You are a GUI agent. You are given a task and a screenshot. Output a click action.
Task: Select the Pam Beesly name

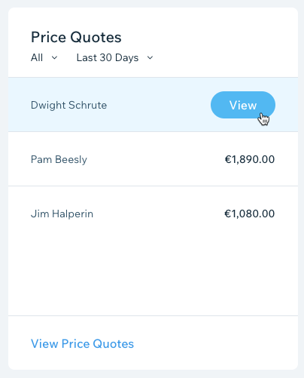click(x=59, y=159)
